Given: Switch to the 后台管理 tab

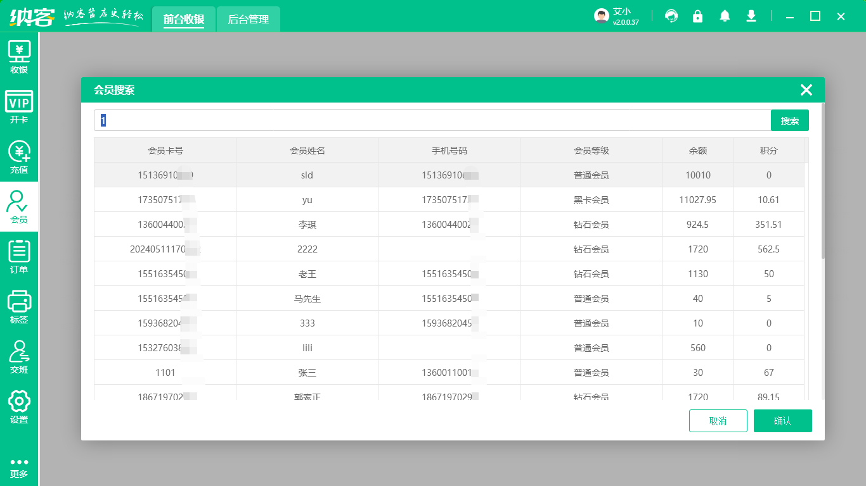Looking at the screenshot, I should (249, 20).
